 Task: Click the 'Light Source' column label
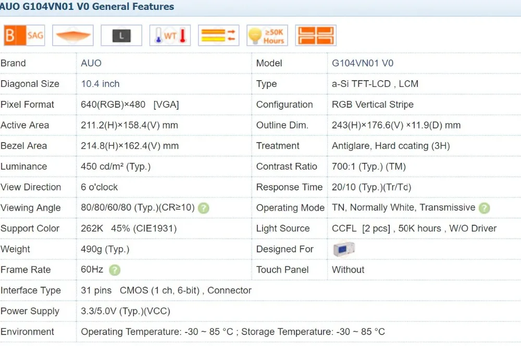[x=283, y=228]
